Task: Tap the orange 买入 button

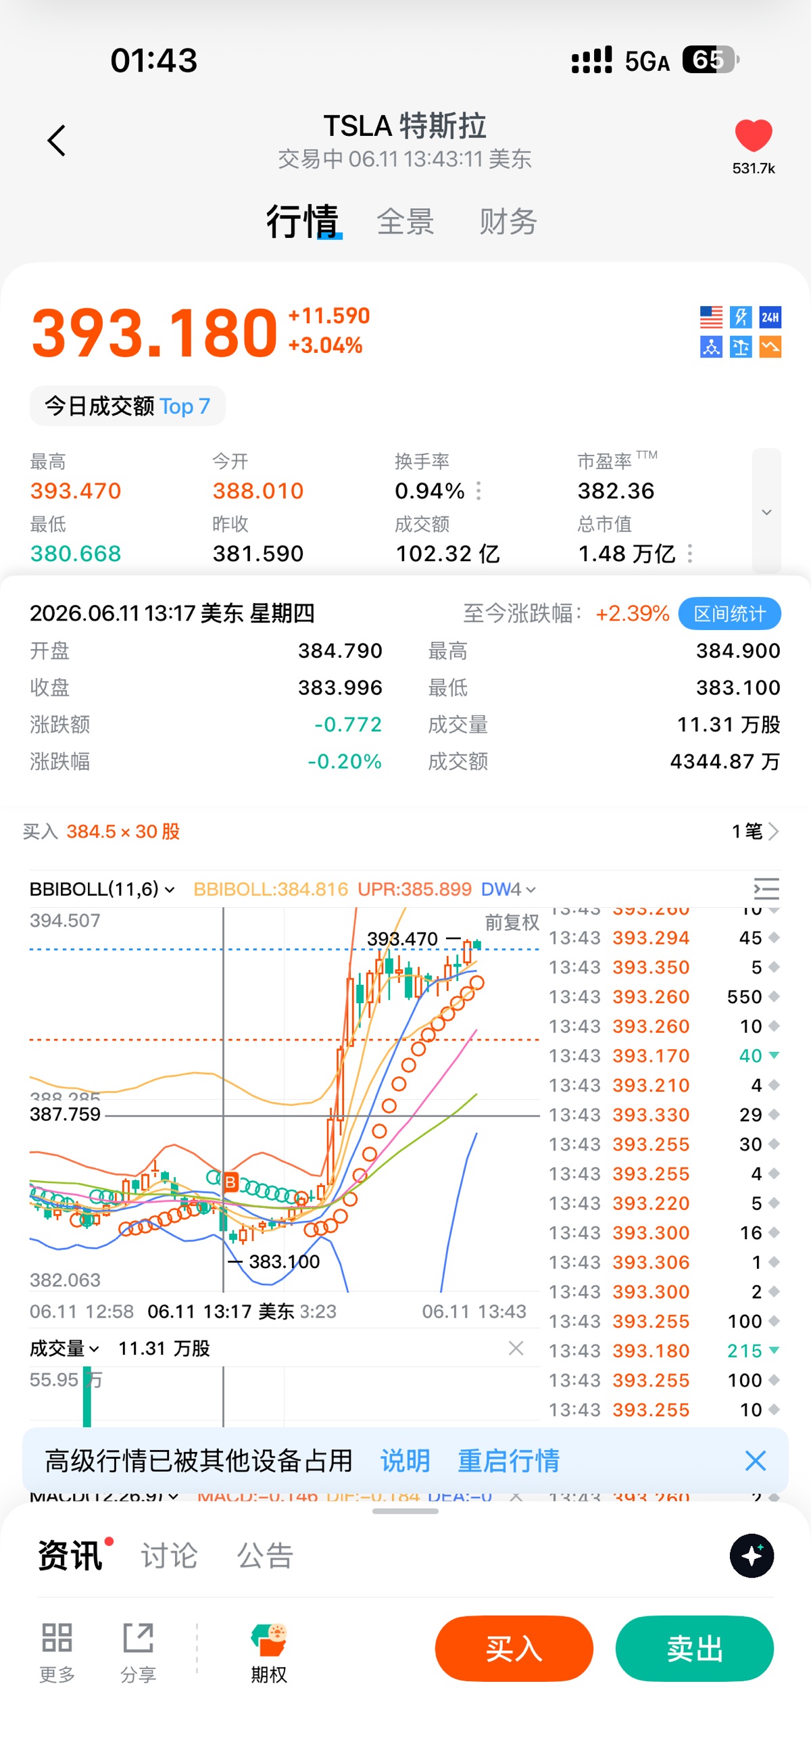Action: tap(514, 1649)
